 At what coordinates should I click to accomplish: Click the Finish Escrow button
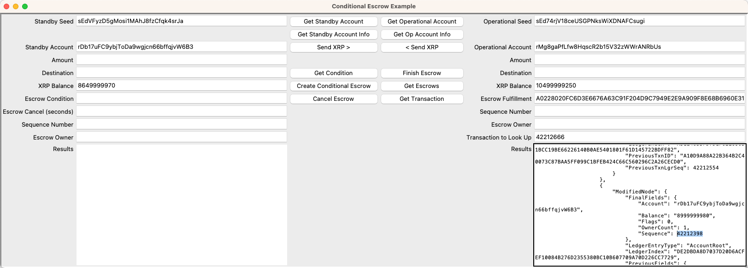tap(422, 73)
